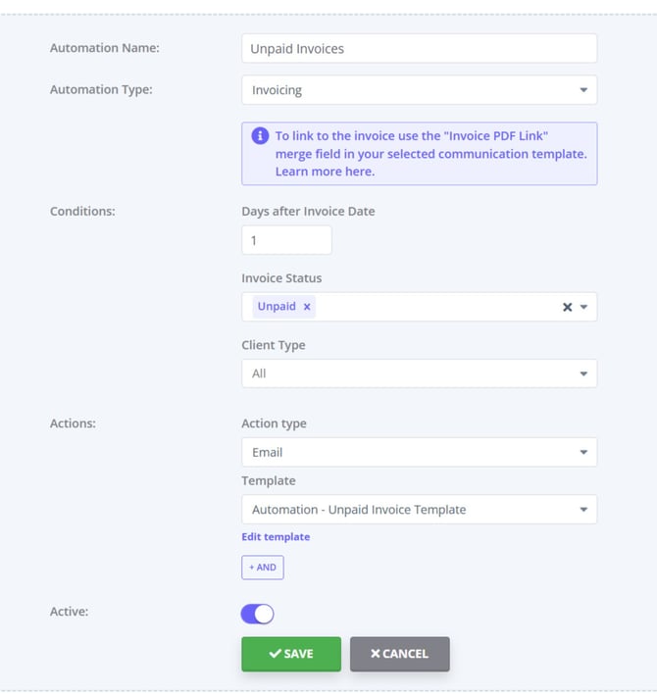This screenshot has height=695, width=657.
Task: Clear all Invoice Status selections
Action: [567, 307]
